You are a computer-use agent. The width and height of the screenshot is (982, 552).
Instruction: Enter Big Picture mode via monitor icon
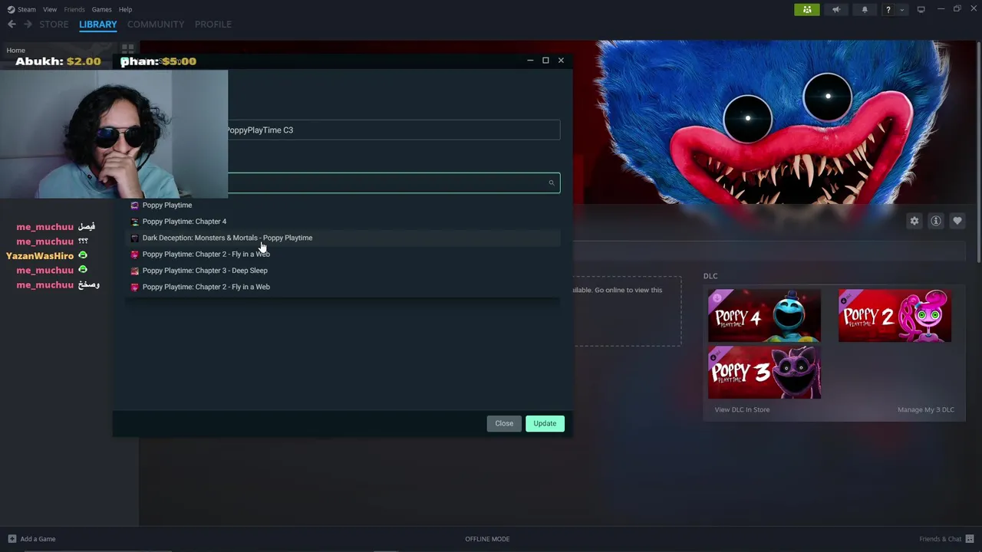click(921, 9)
